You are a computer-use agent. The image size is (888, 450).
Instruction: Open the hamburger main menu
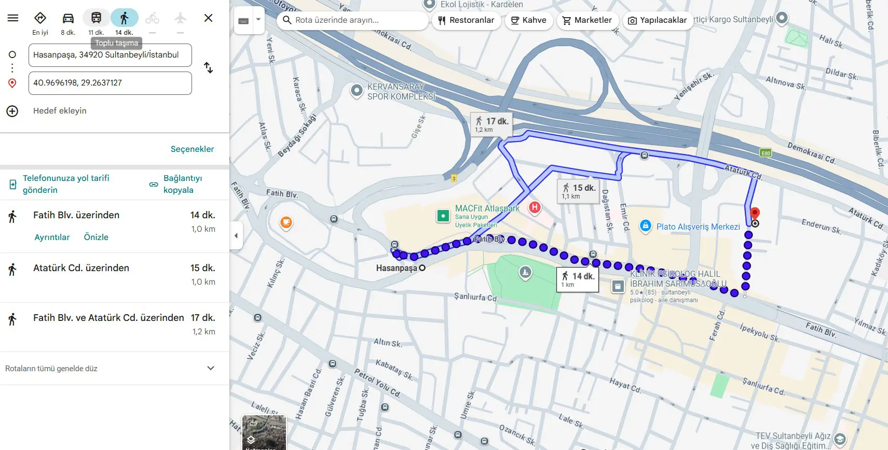coord(13,18)
